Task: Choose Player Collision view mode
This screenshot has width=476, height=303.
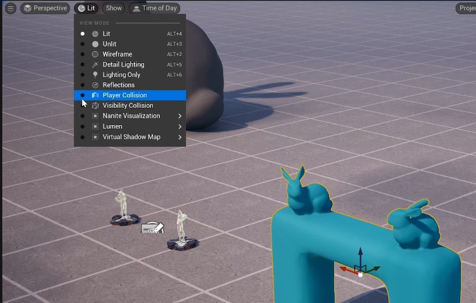Action: 130,96
